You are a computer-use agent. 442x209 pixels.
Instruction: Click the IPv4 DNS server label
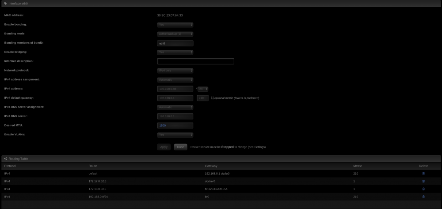16,116
